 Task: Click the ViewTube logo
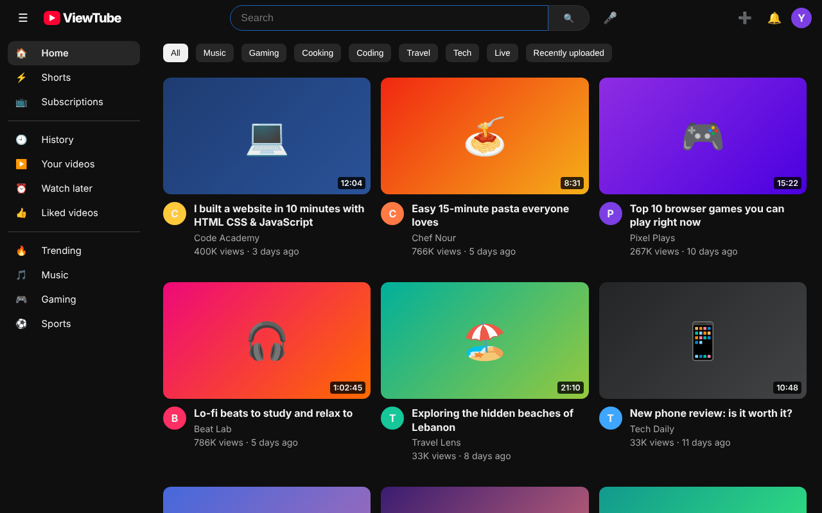coord(82,18)
